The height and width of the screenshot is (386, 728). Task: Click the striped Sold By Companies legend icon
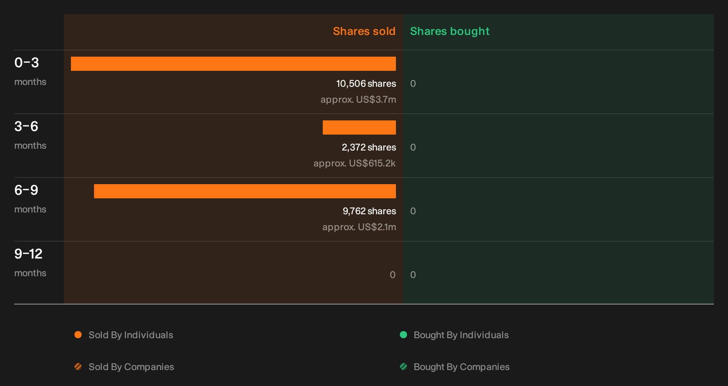78,367
